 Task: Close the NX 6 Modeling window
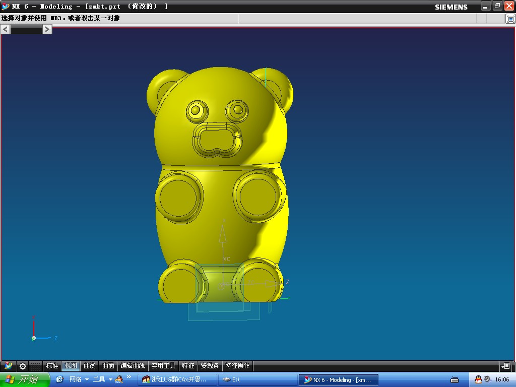509,6
